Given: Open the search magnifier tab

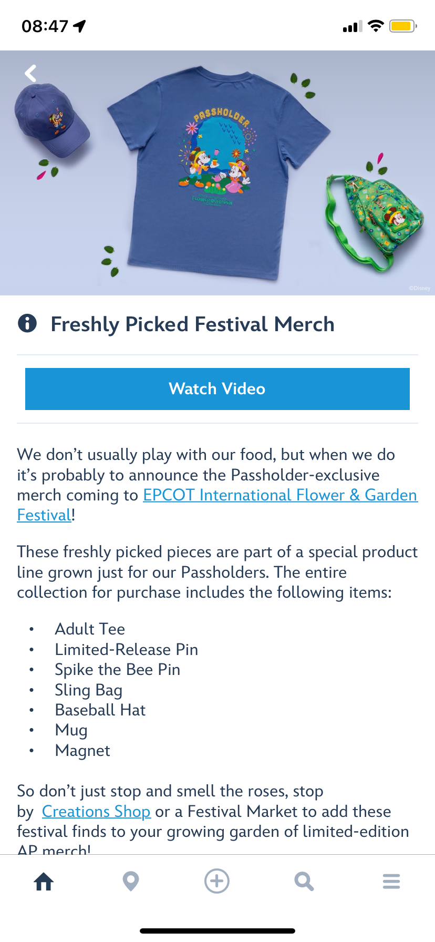Looking at the screenshot, I should pos(304,882).
